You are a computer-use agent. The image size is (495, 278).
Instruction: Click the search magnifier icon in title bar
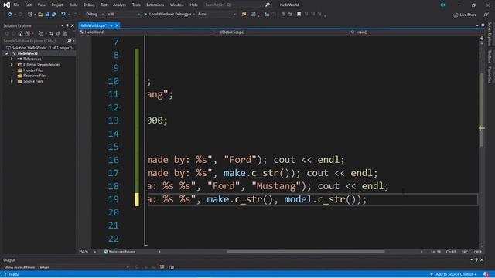click(268, 5)
